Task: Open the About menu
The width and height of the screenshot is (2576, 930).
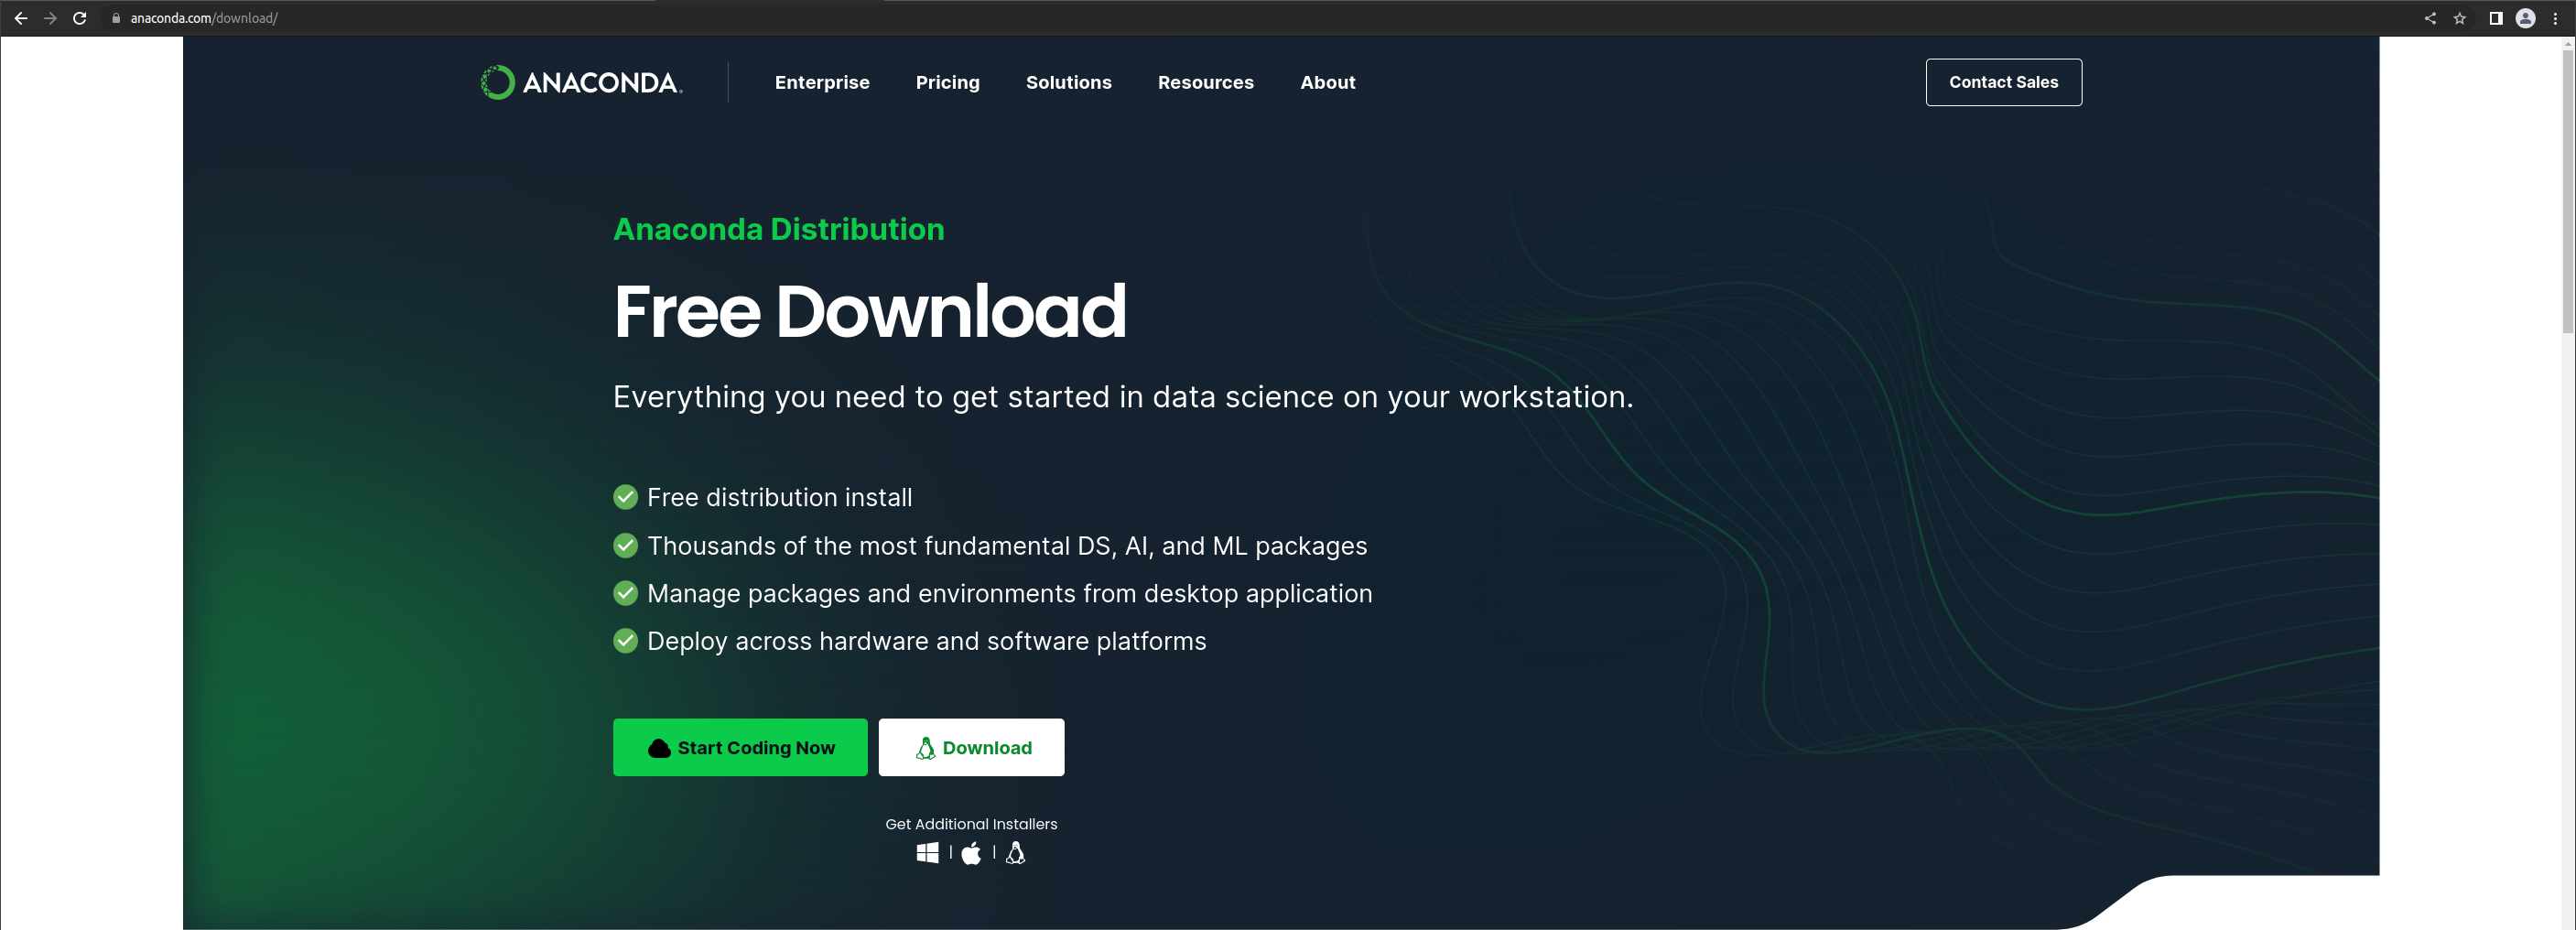Action: point(1328,82)
